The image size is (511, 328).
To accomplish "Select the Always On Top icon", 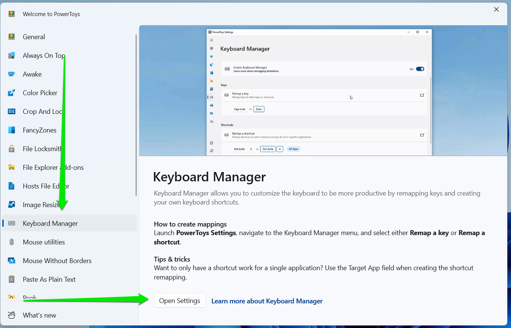I will pos(12,55).
